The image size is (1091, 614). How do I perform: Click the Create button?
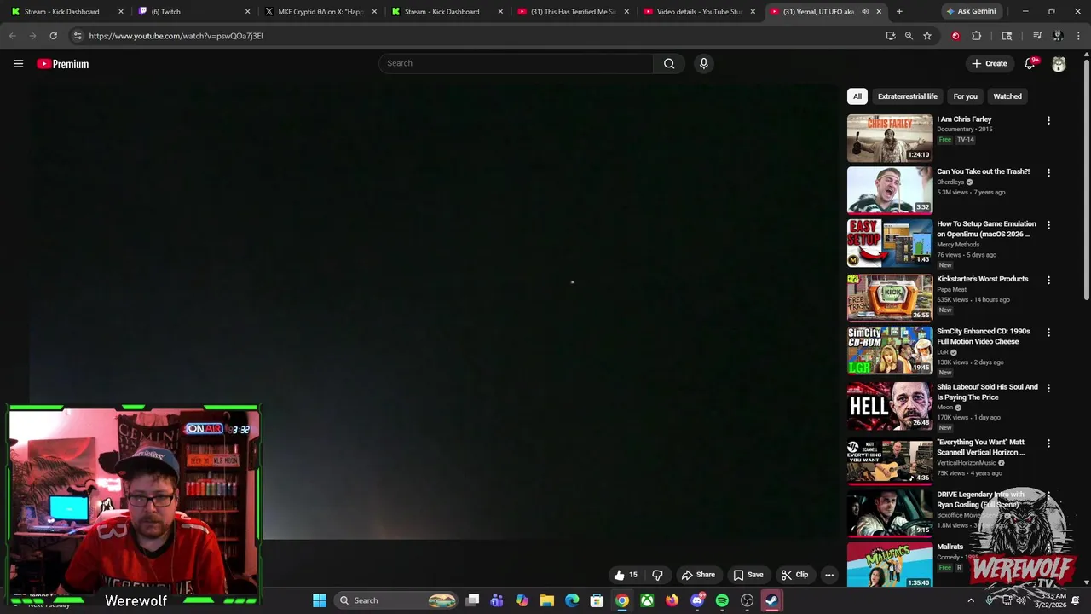coord(990,63)
